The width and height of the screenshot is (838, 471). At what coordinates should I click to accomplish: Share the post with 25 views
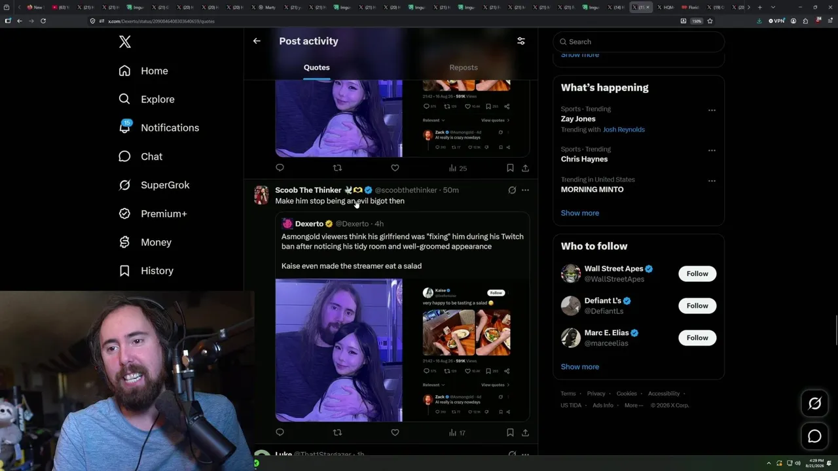pos(525,168)
